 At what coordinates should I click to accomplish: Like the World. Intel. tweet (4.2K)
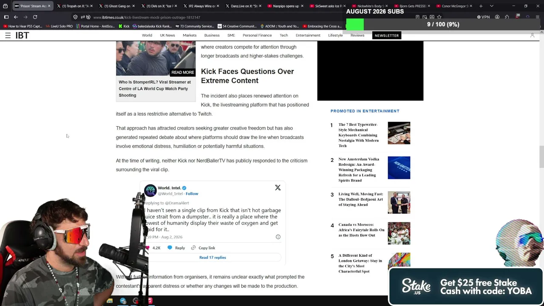(x=153, y=248)
